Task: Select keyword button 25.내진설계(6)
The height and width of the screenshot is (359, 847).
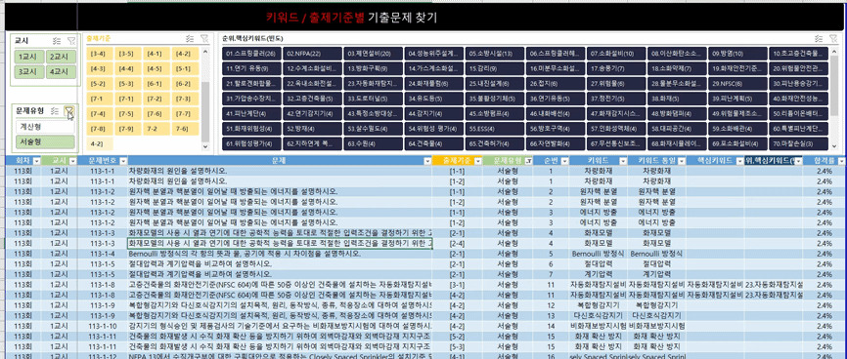Action: pos(494,84)
